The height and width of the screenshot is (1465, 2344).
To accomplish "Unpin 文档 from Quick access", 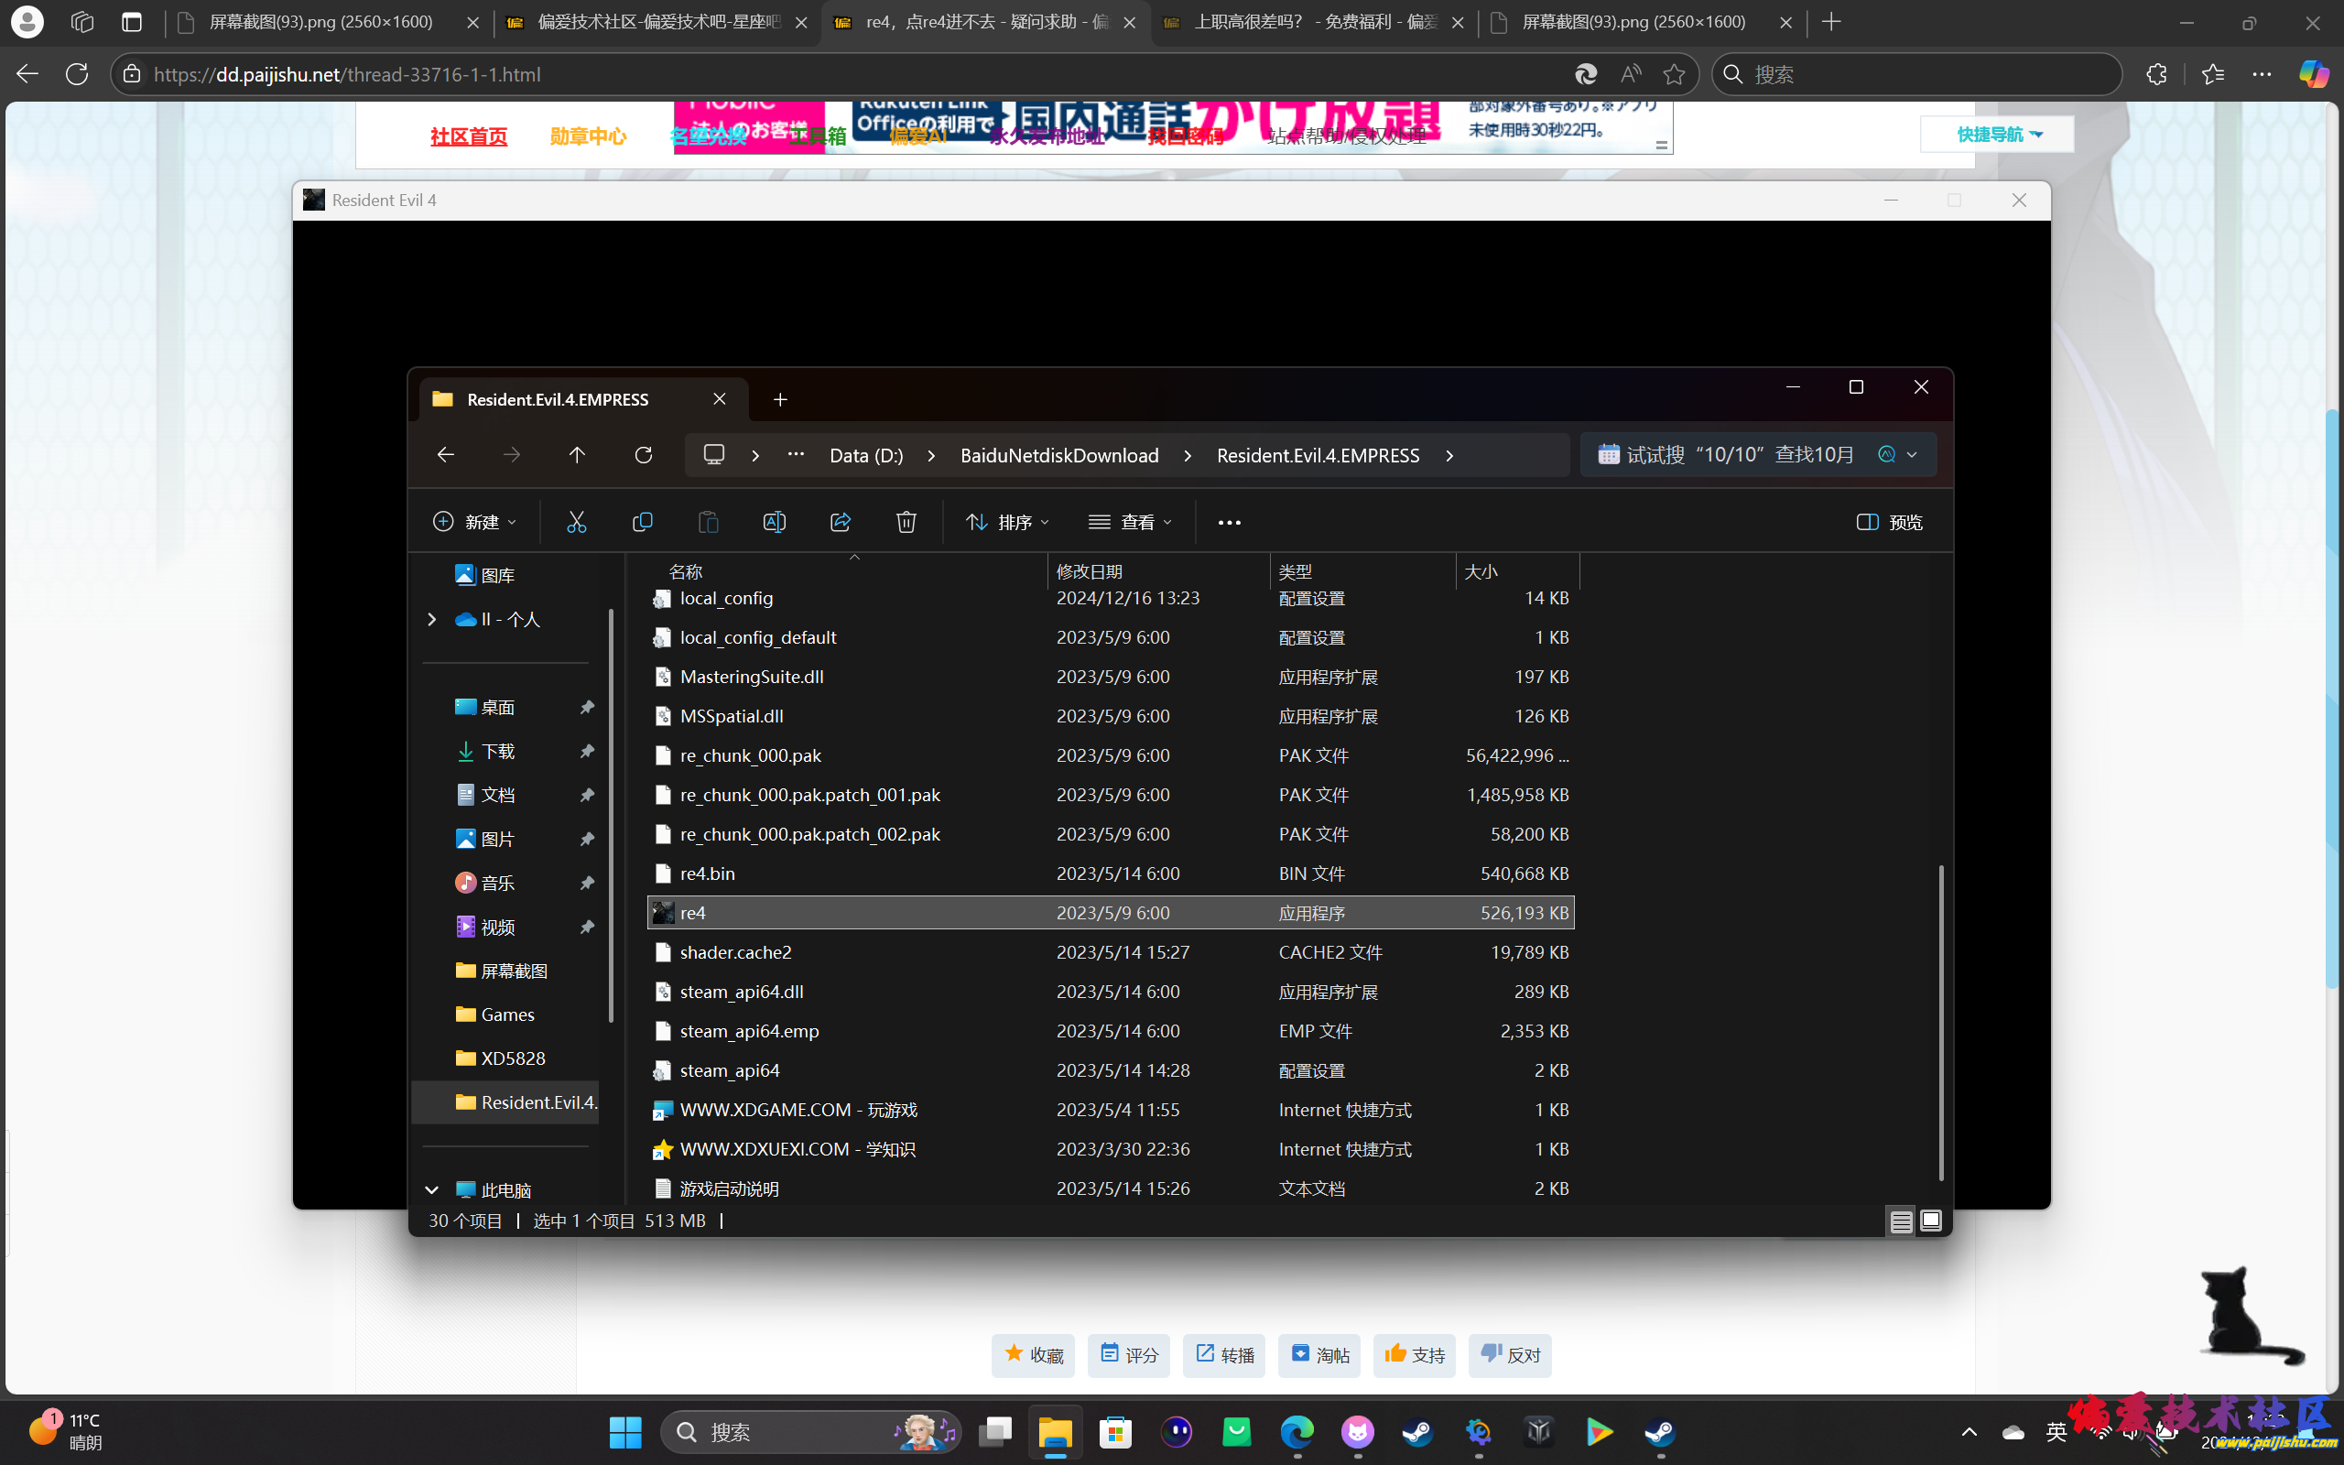I will [587, 795].
